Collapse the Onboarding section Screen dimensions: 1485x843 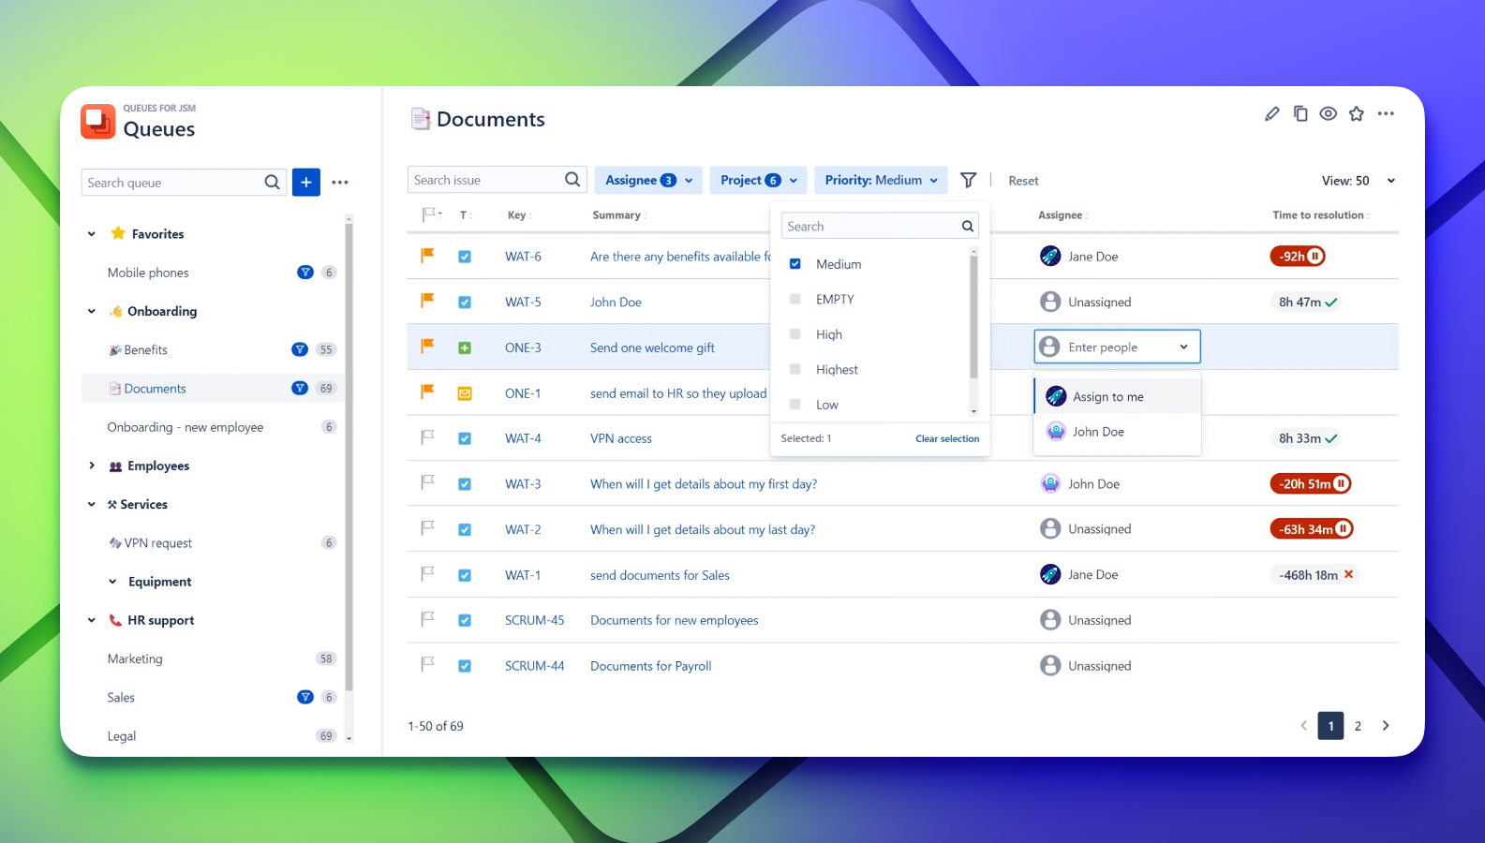[x=92, y=311]
